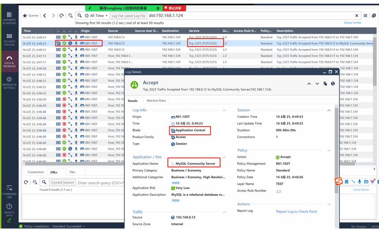This screenshot has height=231, width=379.
Task: Click Report Log to Check Point link
Action: [x=296, y=211]
